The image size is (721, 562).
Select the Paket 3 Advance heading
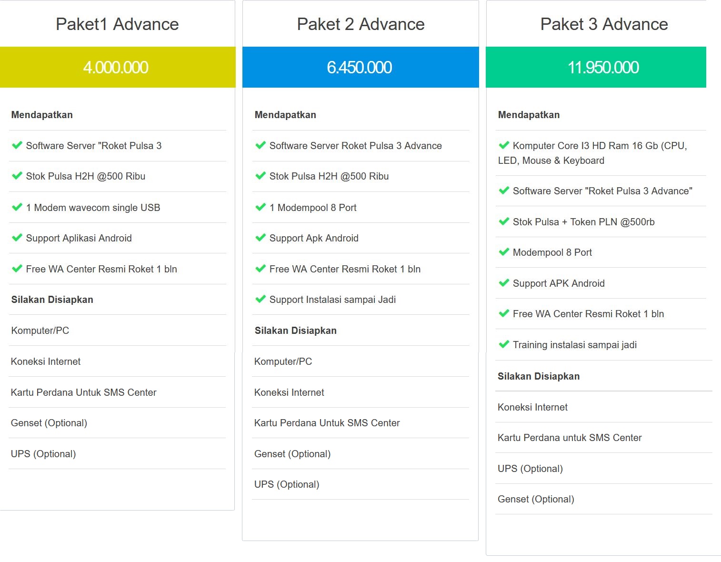pos(604,24)
